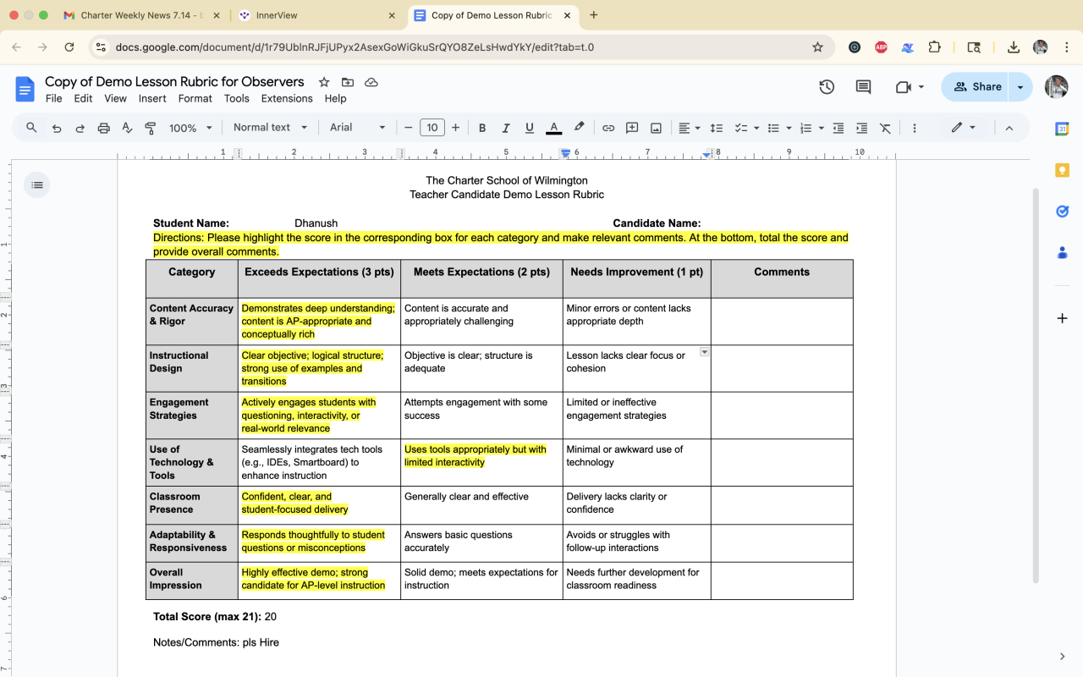1083x677 pixels.
Task: Star the Demo Lesson Rubric document
Action: (x=324, y=82)
